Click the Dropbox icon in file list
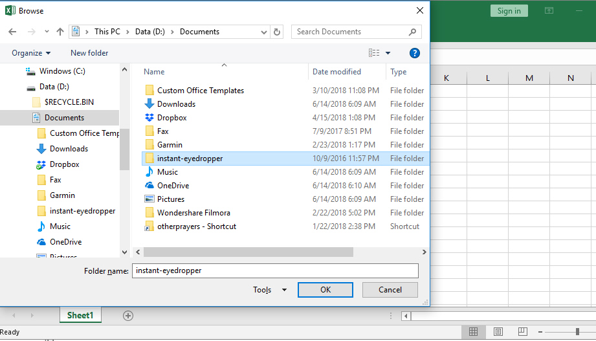Screen dimensions: 596x341 [149, 118]
